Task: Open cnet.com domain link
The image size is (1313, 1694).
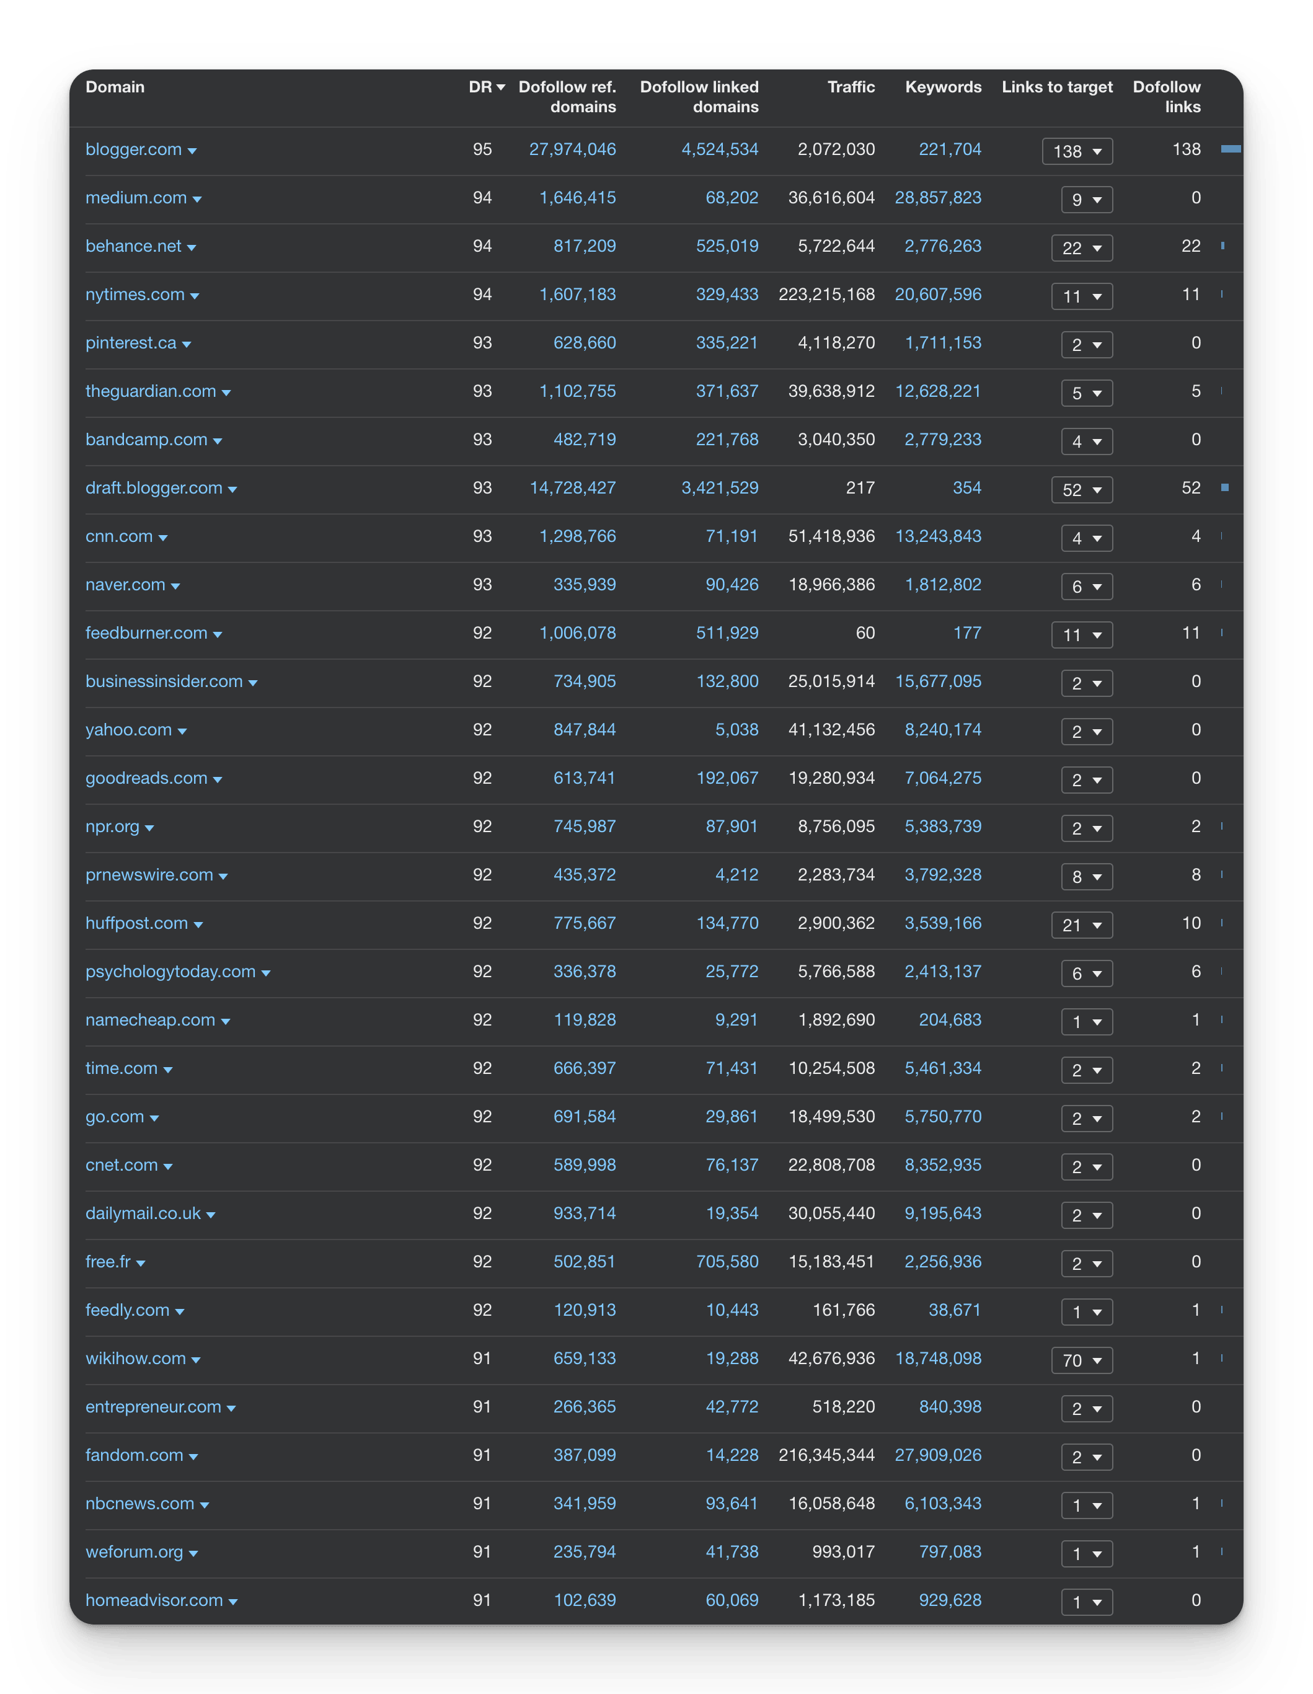Action: click(122, 1164)
